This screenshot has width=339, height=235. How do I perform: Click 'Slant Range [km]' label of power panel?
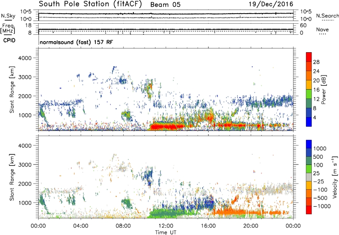(x=12, y=90)
